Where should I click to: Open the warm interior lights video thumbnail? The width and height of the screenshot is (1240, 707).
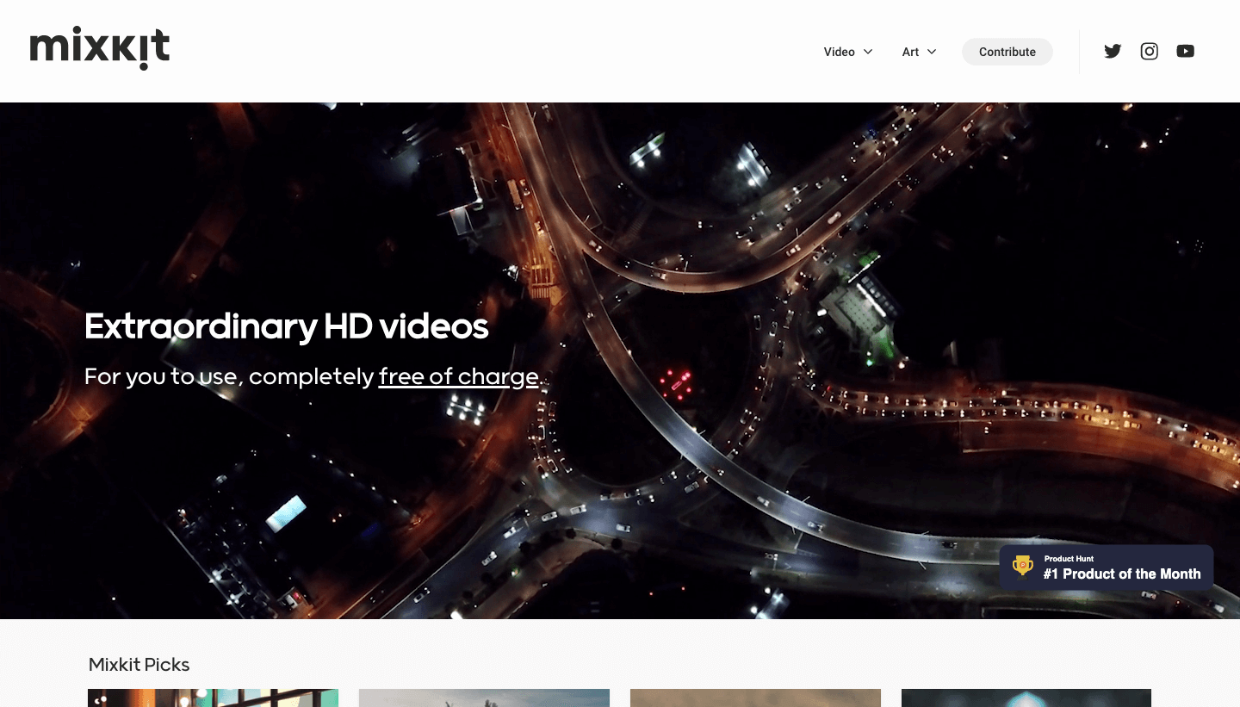[213, 698]
